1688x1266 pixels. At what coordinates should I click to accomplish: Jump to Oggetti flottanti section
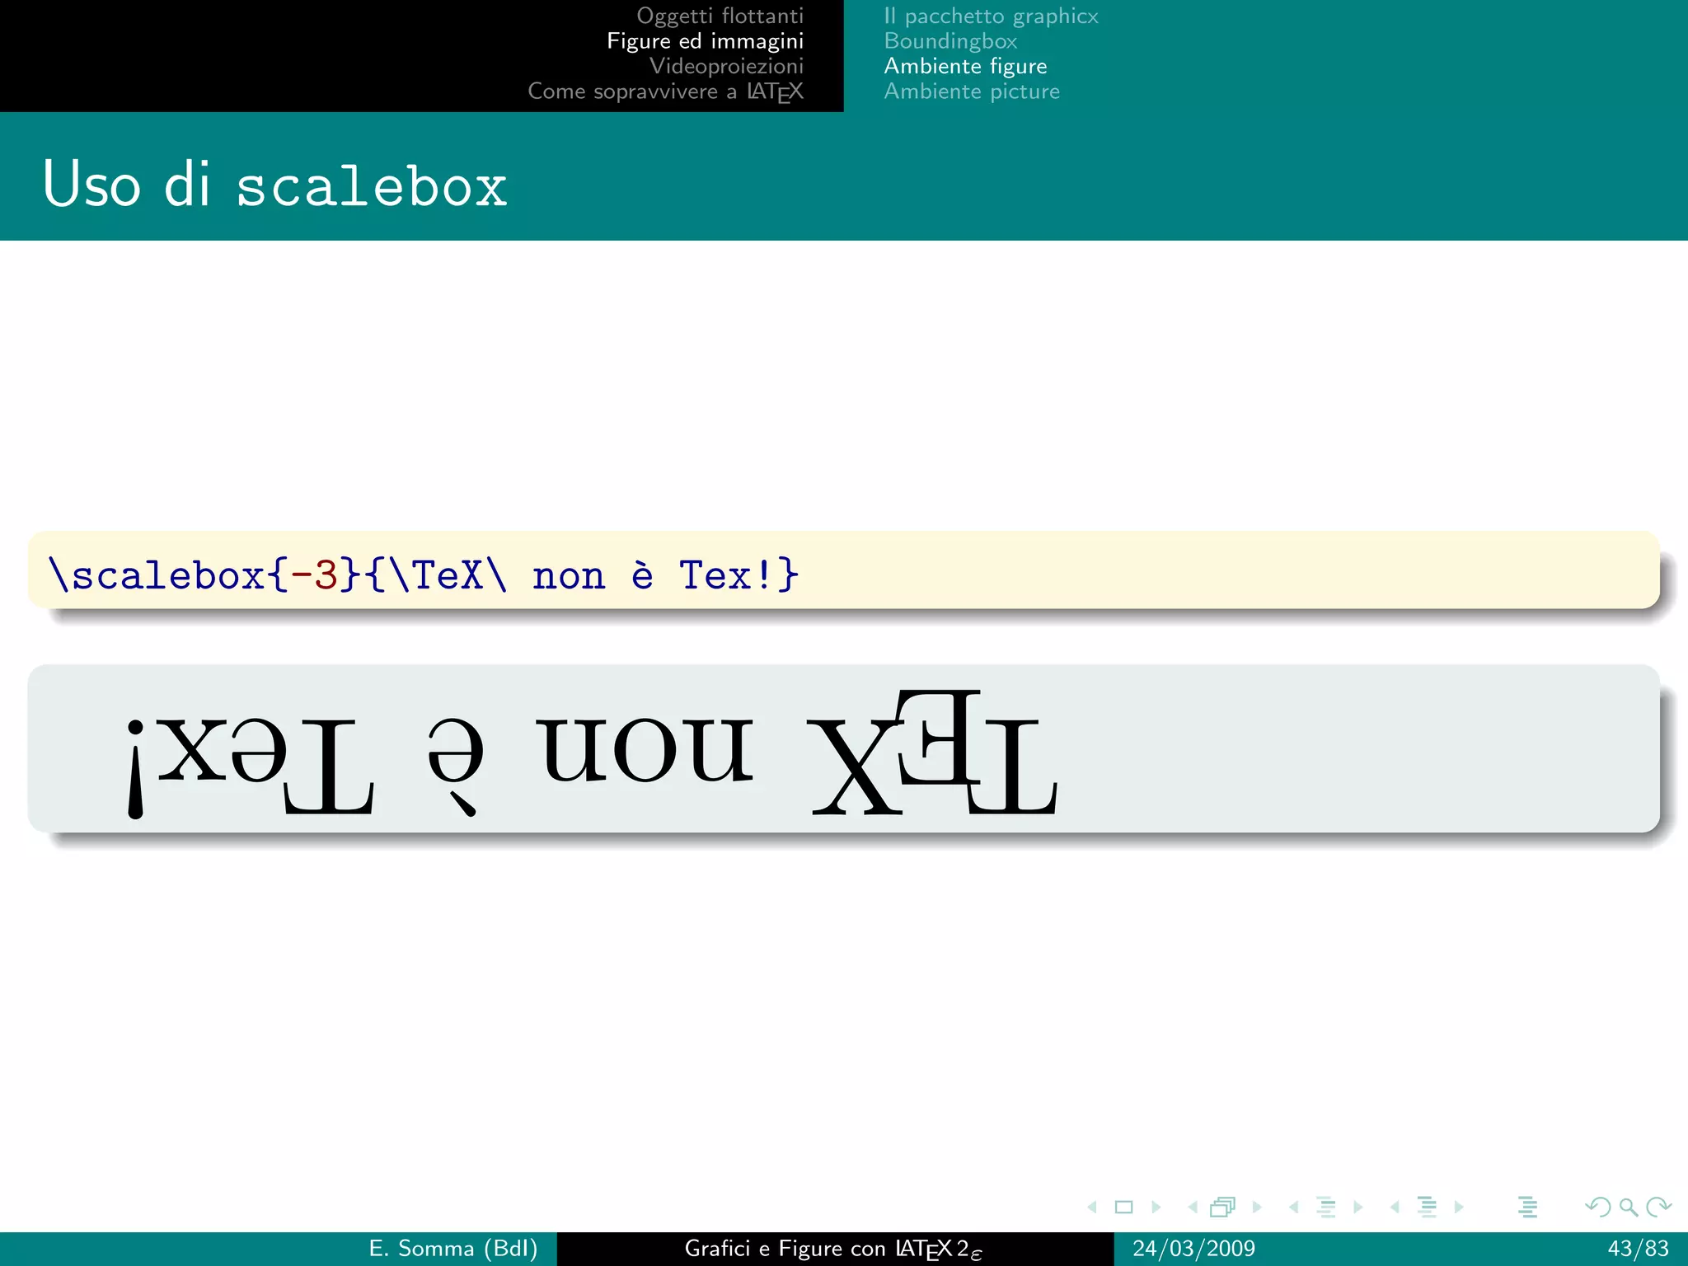[x=720, y=16]
